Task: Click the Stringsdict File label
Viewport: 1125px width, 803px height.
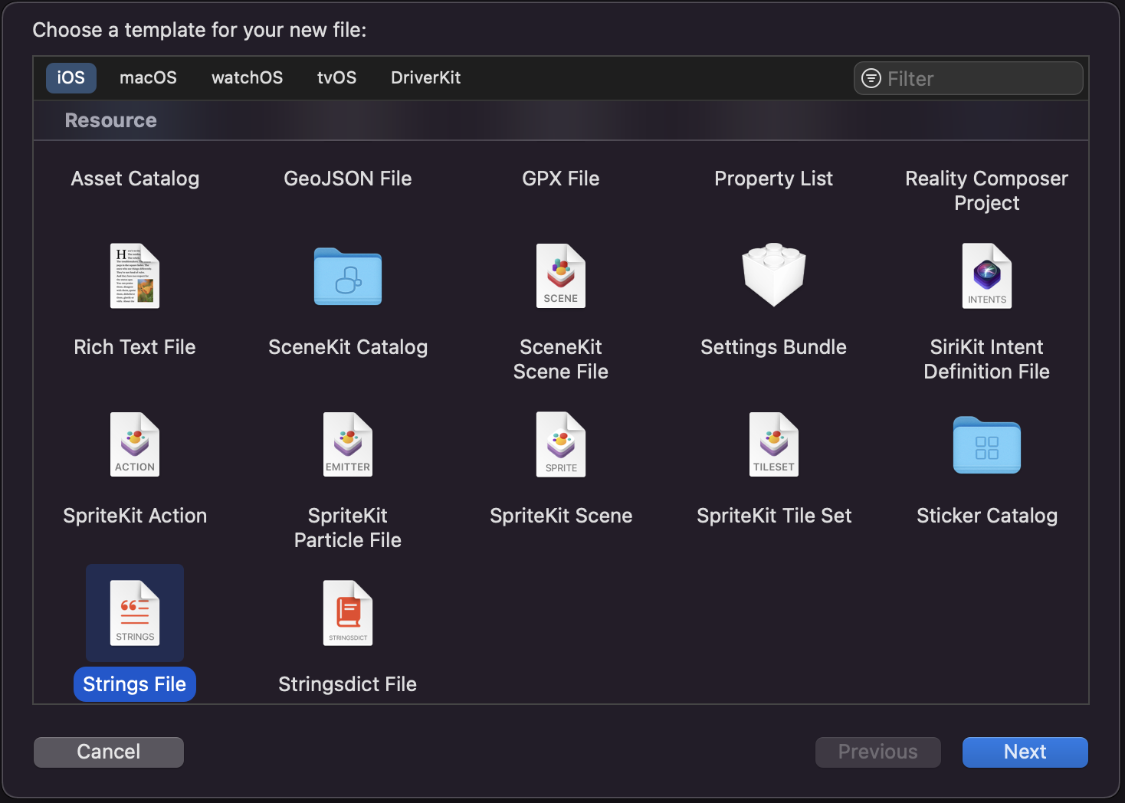Action: [348, 684]
